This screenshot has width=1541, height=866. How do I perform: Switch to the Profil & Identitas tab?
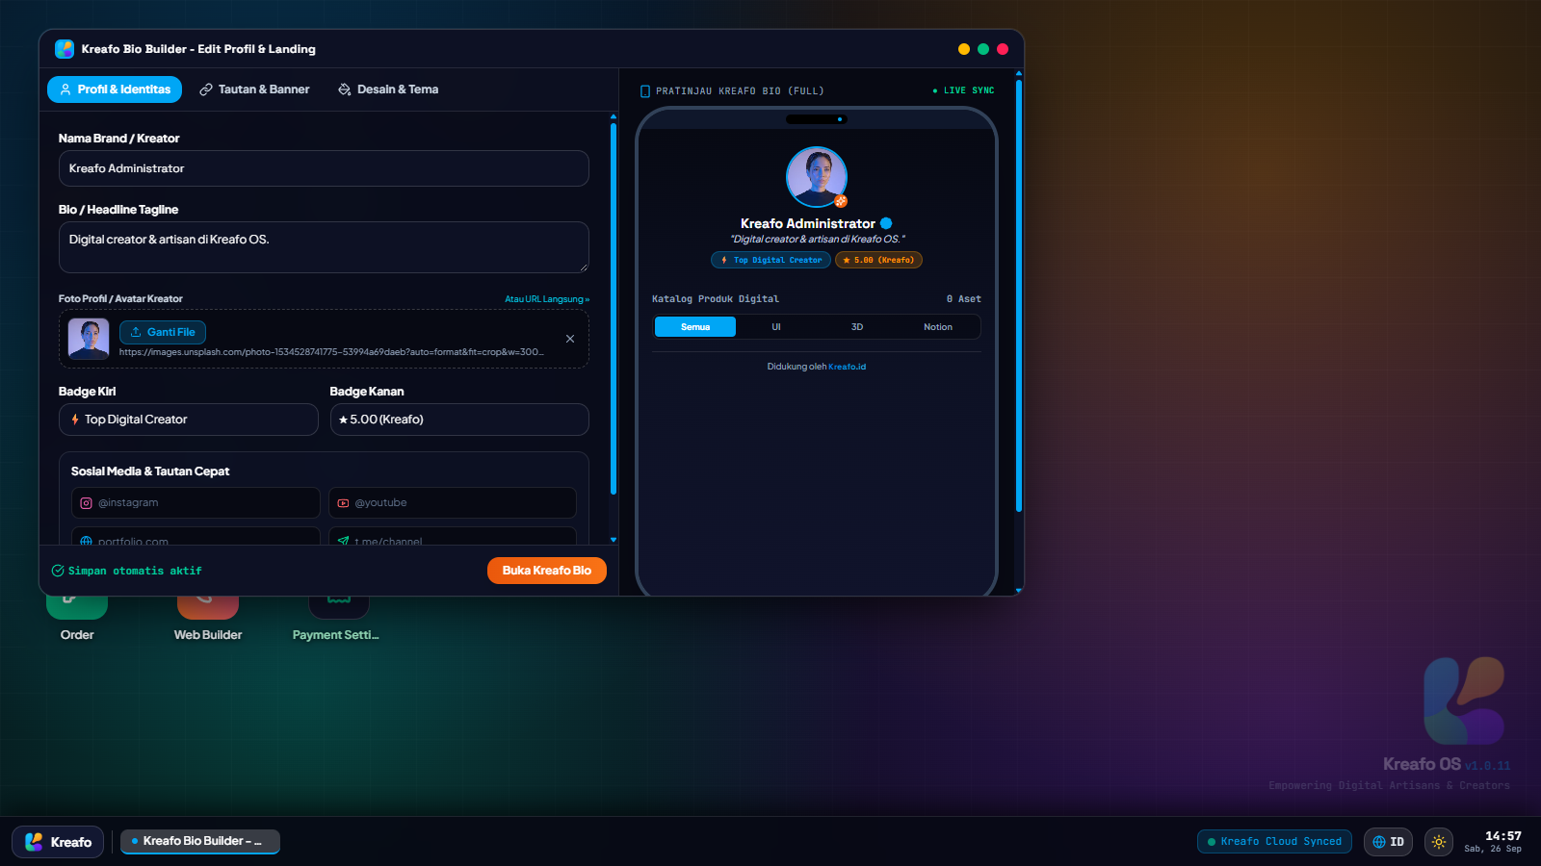[115, 89]
